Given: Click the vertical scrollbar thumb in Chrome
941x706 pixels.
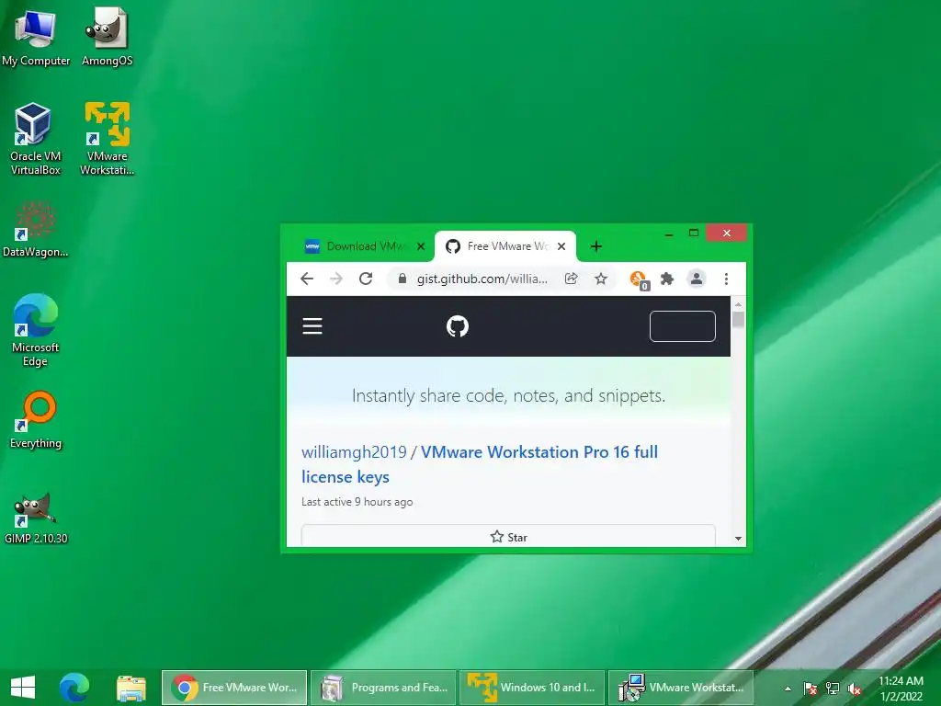Looking at the screenshot, I should tap(738, 319).
